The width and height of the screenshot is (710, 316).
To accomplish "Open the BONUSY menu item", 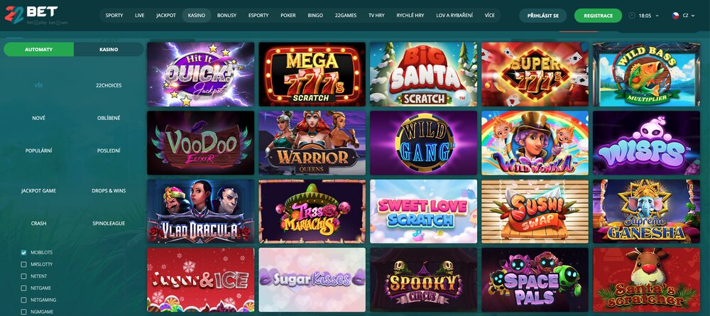I will click(x=226, y=16).
